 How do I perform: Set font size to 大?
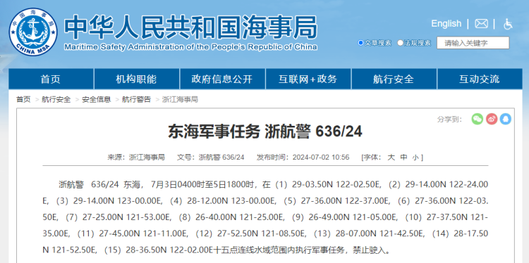tap(391, 157)
